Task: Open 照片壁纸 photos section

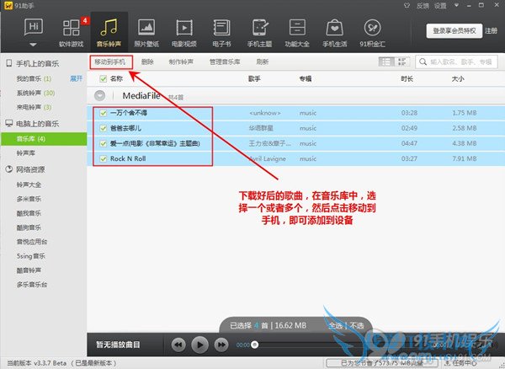Action: click(x=146, y=32)
